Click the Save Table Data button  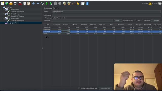[105, 88]
